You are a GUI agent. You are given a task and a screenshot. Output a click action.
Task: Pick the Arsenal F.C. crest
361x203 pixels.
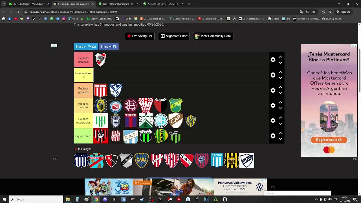tap(96, 160)
